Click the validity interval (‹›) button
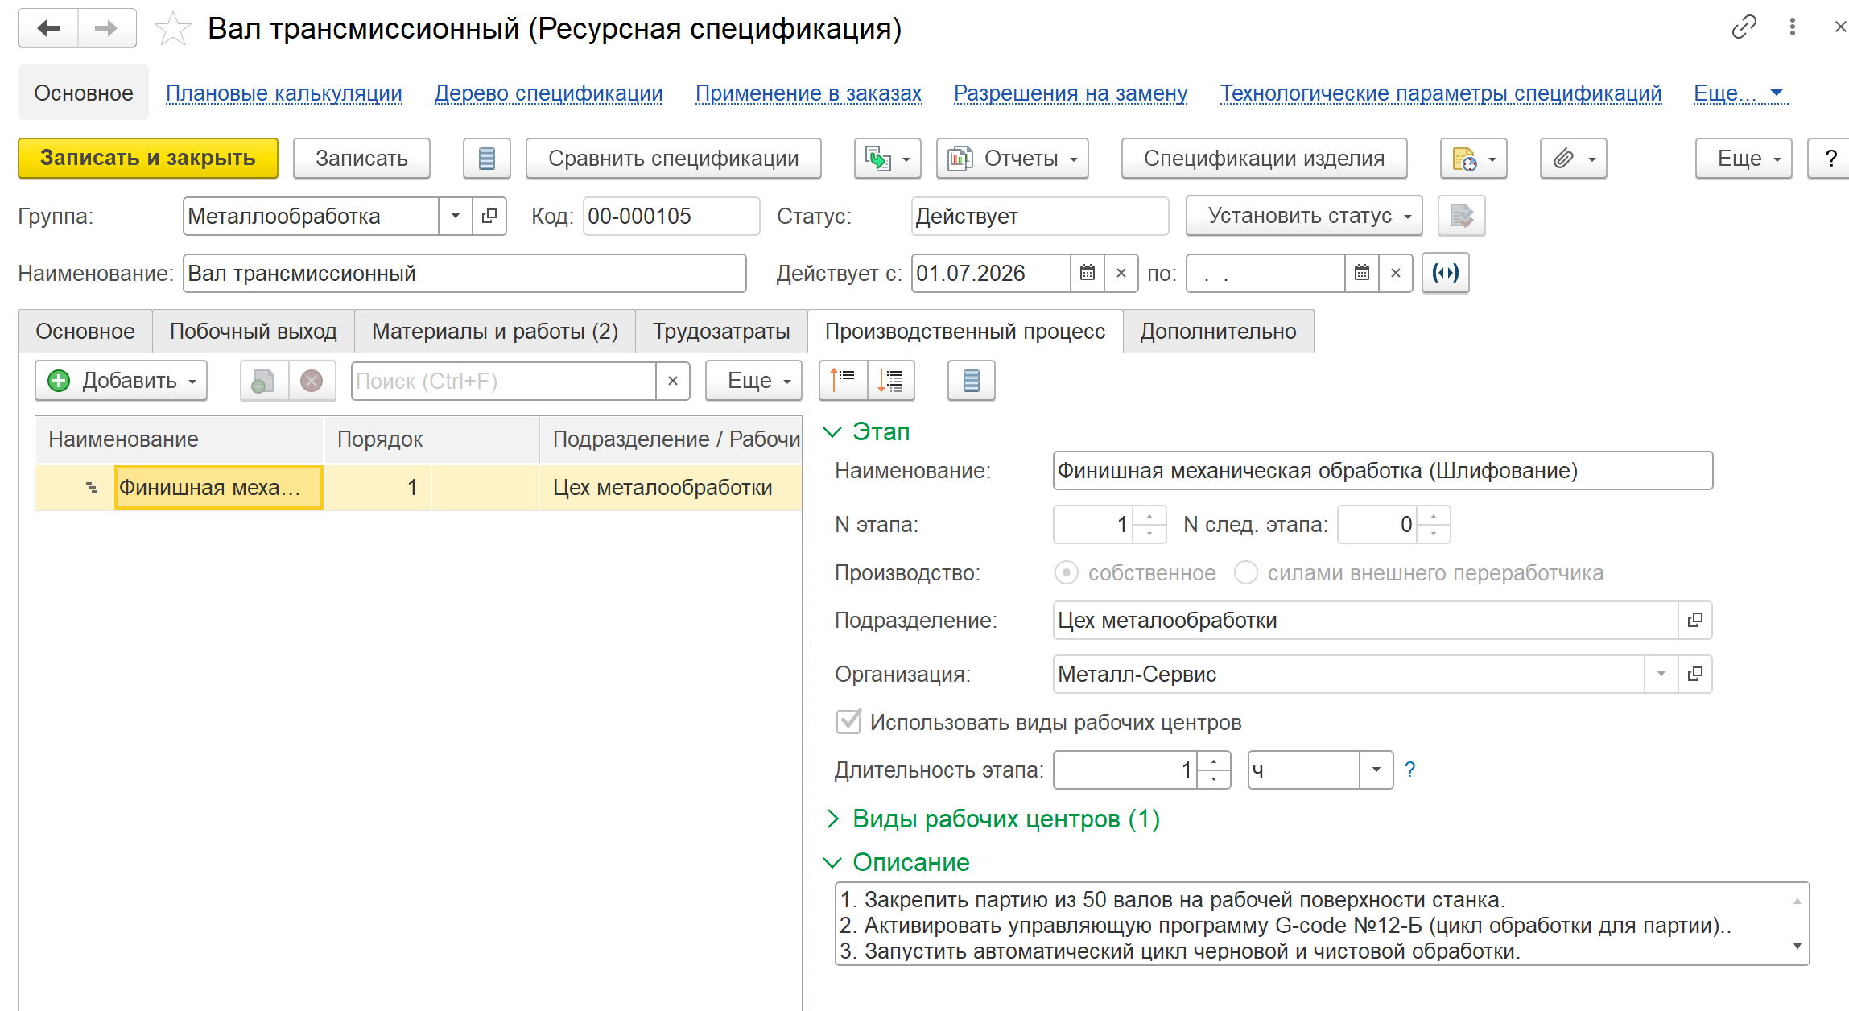 (1446, 273)
